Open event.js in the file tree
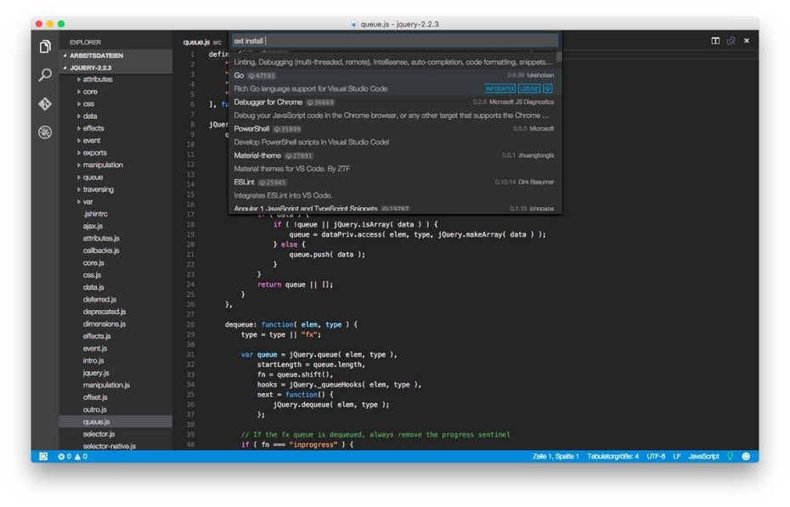Viewport: 790px width, 507px height. coord(116,348)
